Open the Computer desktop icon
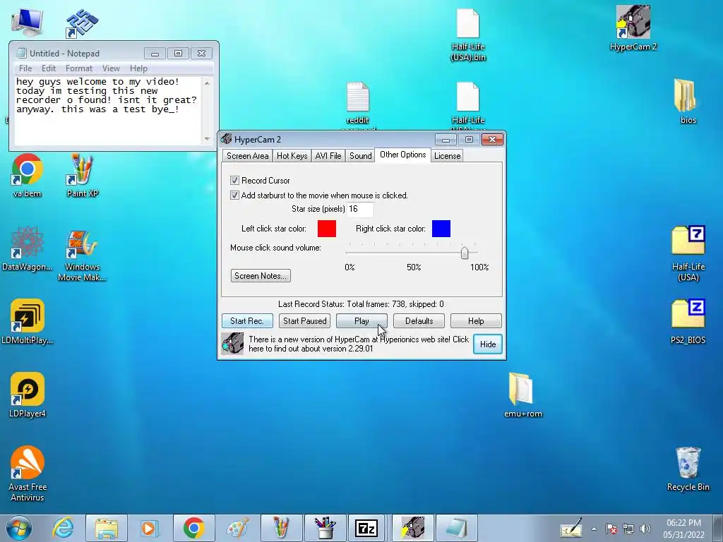This screenshot has height=542, width=723. [27, 22]
